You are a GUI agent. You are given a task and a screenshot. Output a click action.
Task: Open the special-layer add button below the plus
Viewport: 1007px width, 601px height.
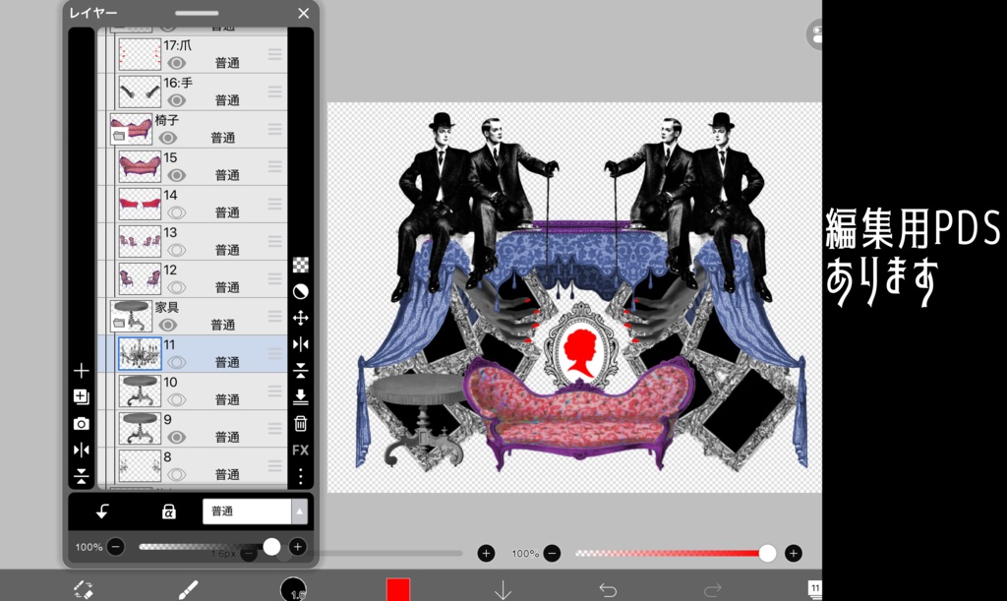[81, 396]
